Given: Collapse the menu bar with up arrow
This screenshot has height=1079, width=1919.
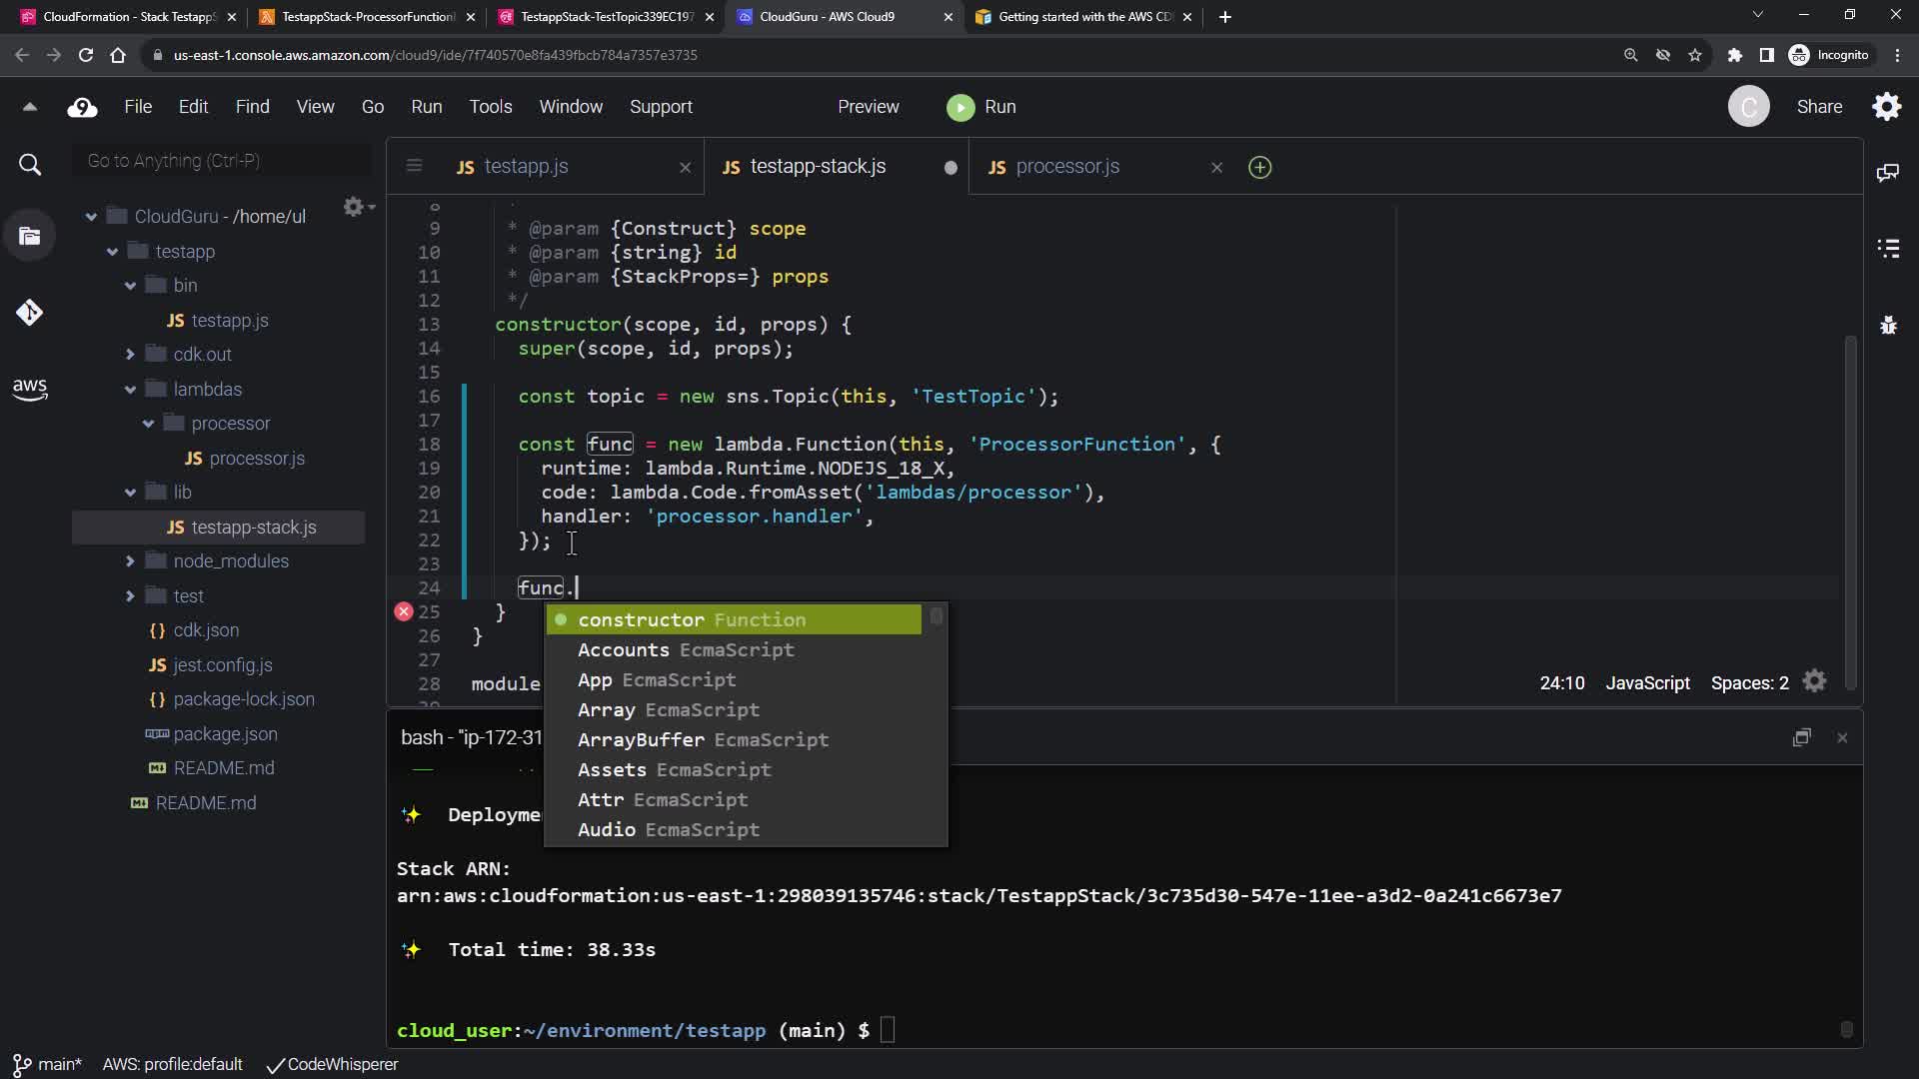Looking at the screenshot, I should [x=30, y=107].
